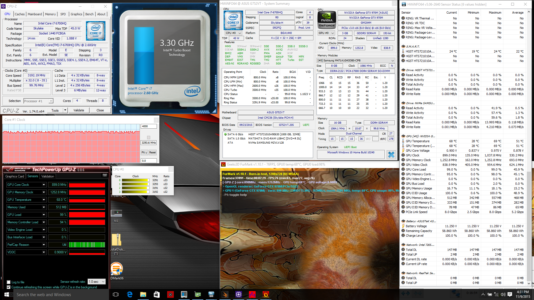This screenshot has width=534, height=300.
Task: Click the Intel Core i7 logo in HWiNFO summary
Action: 233,20
